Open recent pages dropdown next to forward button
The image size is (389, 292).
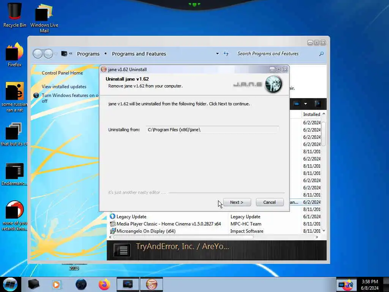(56, 54)
